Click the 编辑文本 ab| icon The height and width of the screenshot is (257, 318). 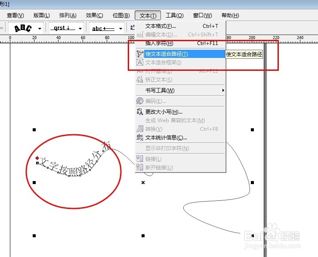(x=140, y=35)
